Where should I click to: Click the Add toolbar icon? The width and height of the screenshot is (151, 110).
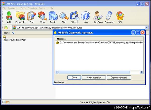(9, 16)
